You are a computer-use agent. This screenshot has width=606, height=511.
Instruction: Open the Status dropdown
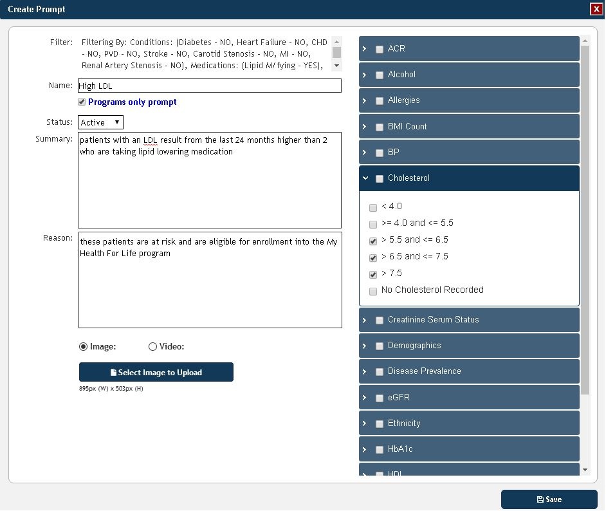point(100,122)
